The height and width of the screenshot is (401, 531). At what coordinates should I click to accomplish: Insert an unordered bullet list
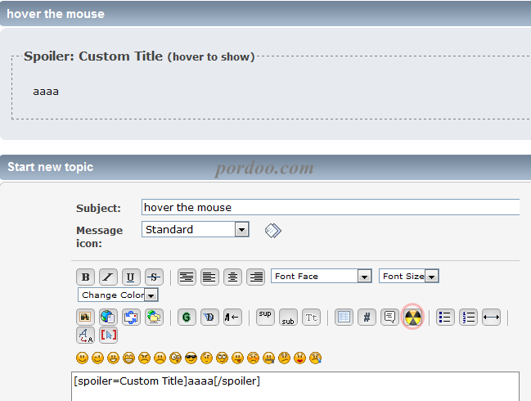point(445,318)
